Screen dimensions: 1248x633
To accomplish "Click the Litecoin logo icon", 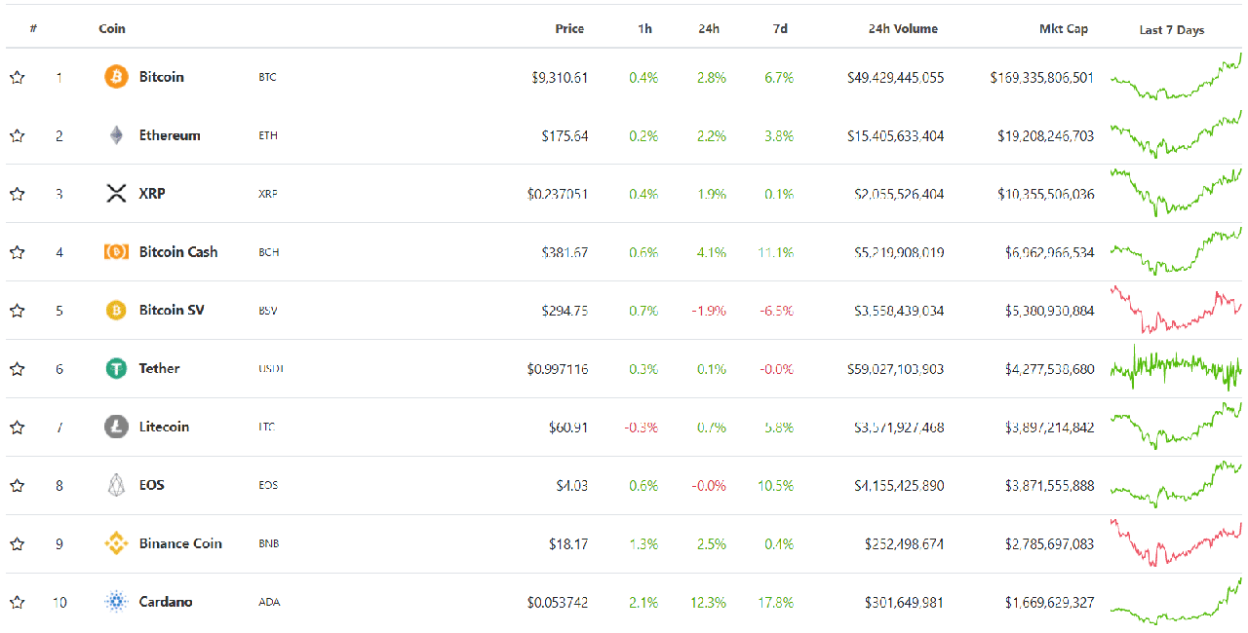I will tap(116, 428).
